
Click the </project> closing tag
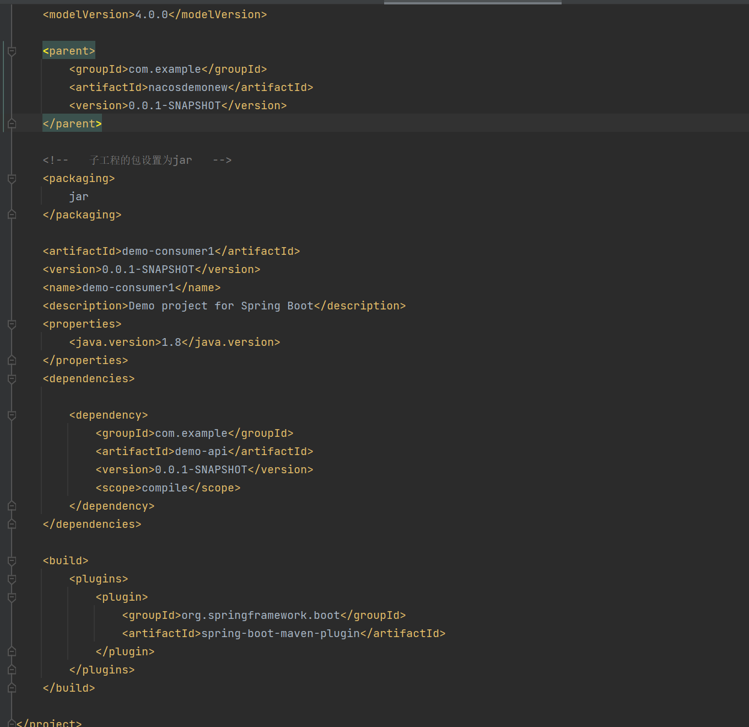point(49,723)
